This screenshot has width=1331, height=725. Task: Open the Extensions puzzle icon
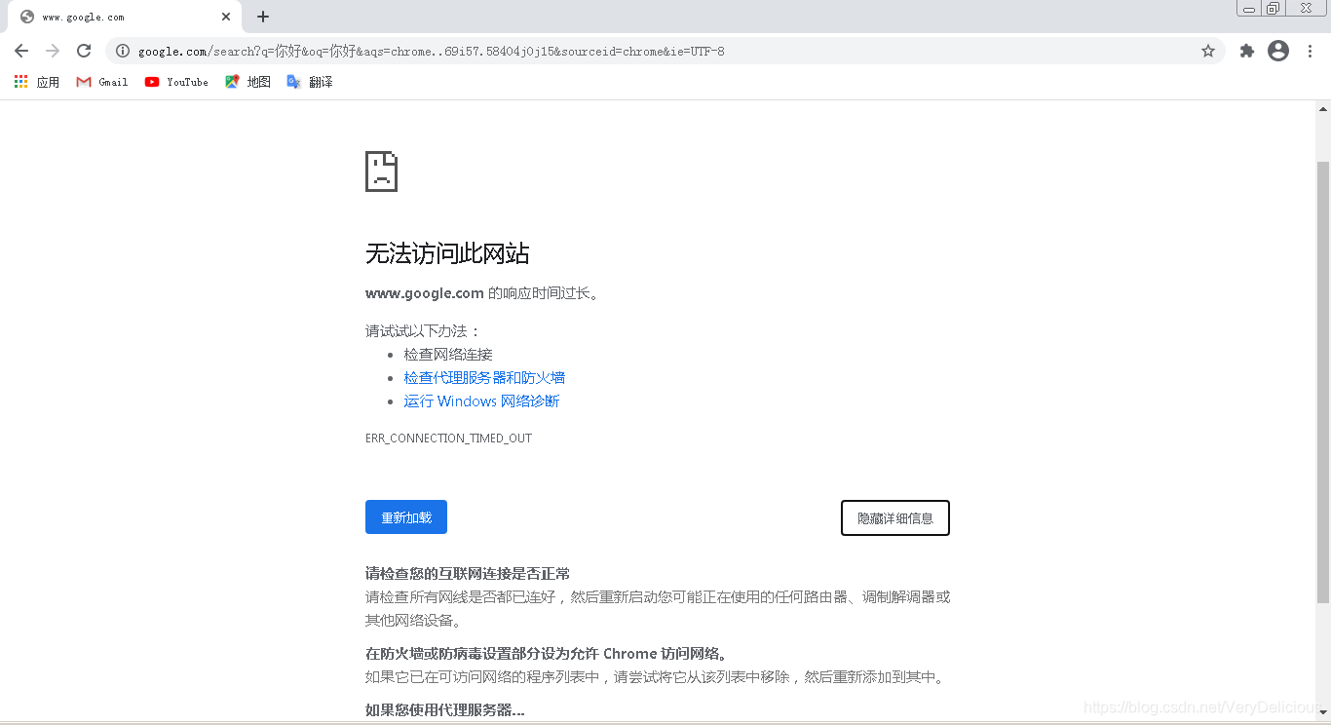coord(1246,51)
